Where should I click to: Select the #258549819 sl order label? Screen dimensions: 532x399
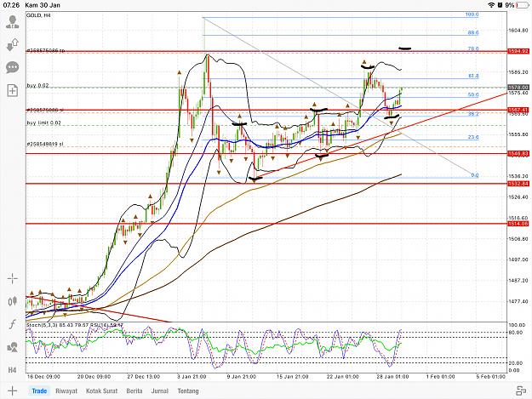[45, 144]
